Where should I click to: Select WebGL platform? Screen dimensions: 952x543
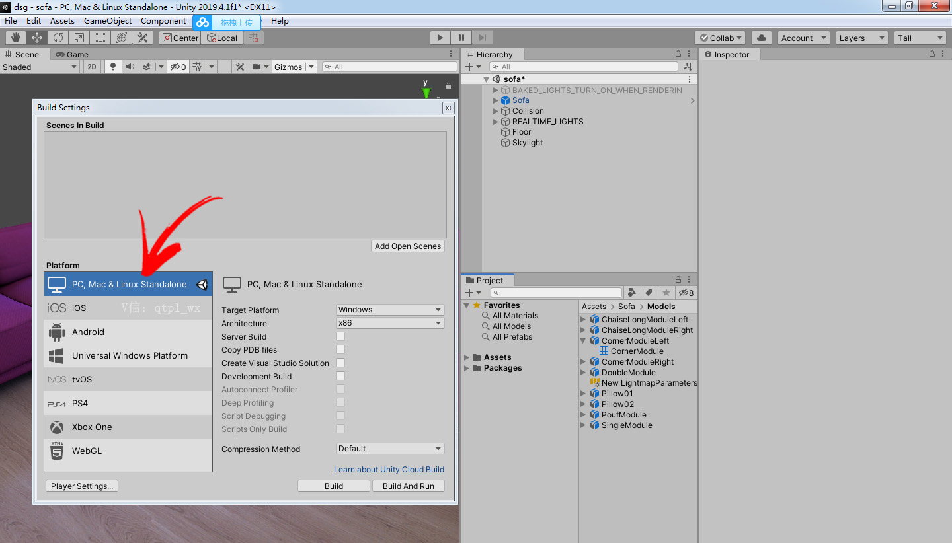point(128,451)
